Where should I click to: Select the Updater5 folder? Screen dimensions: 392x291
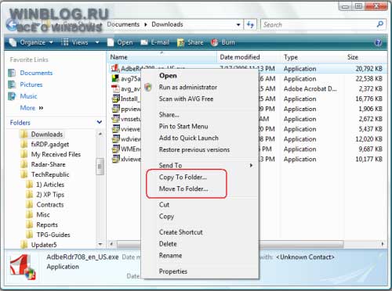pyautogui.click(x=44, y=245)
